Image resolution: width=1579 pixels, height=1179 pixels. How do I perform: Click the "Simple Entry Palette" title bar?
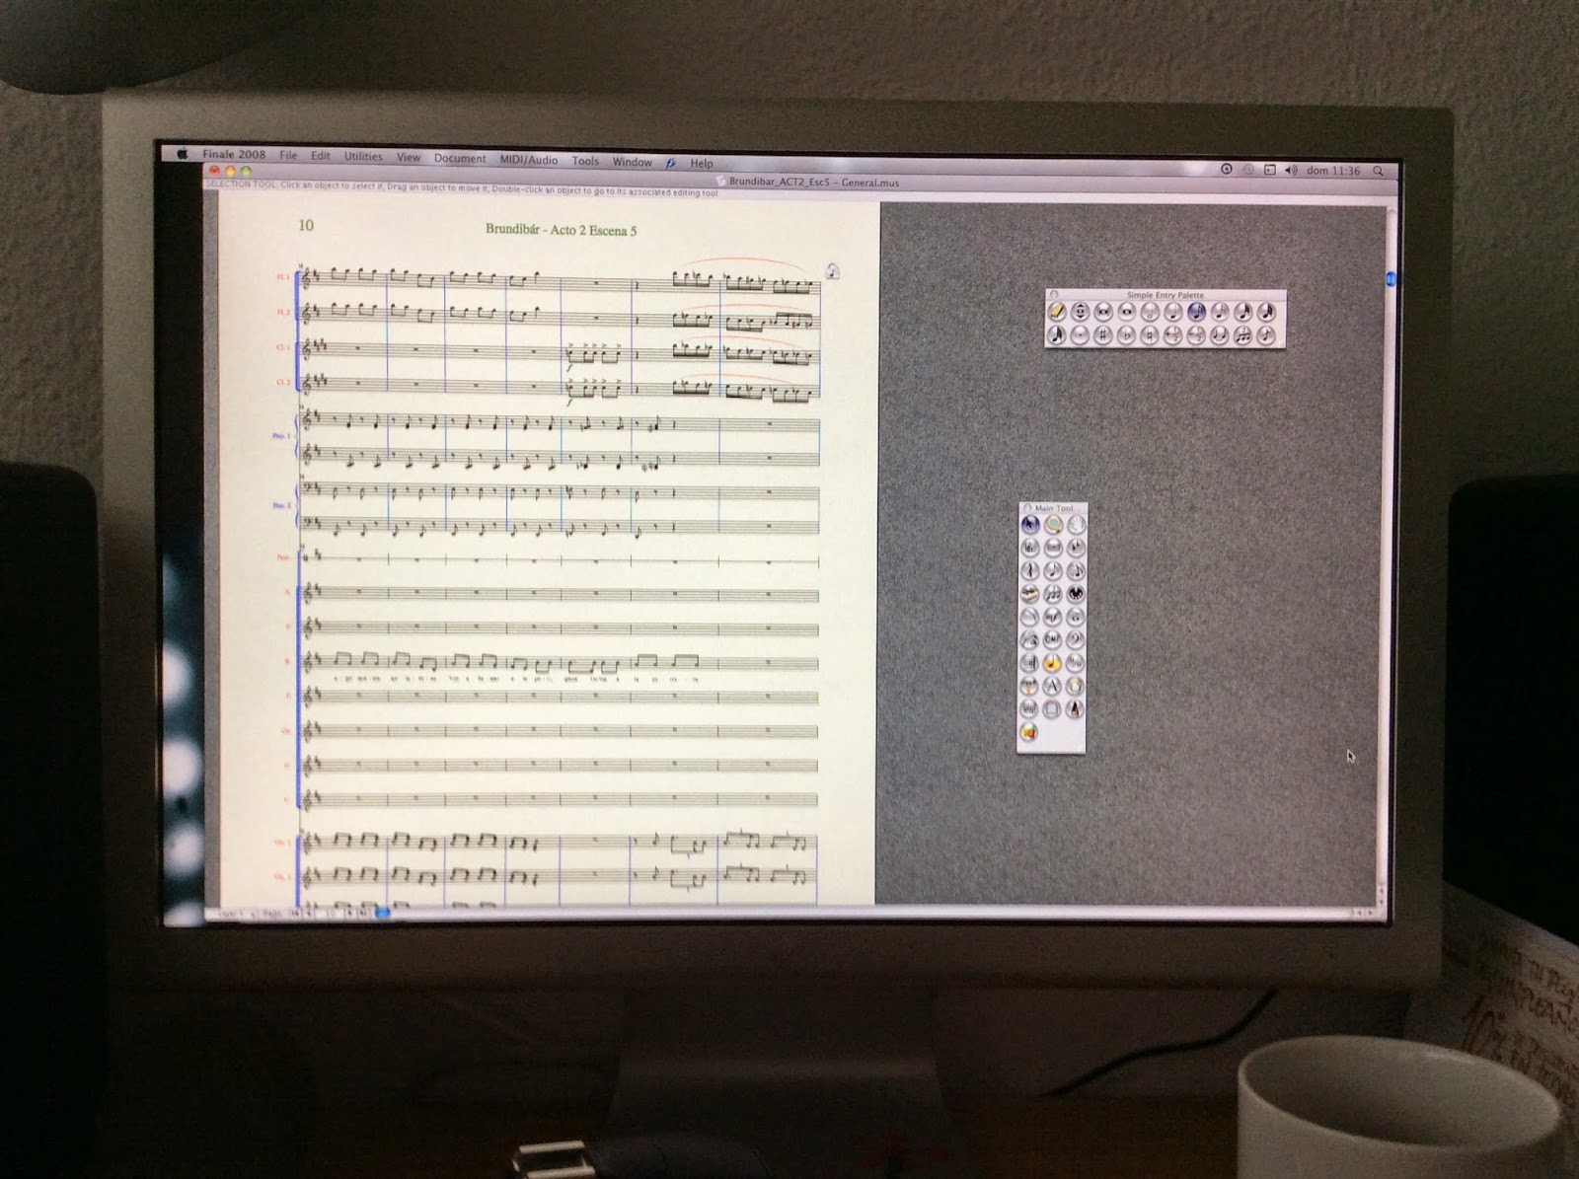(1165, 295)
